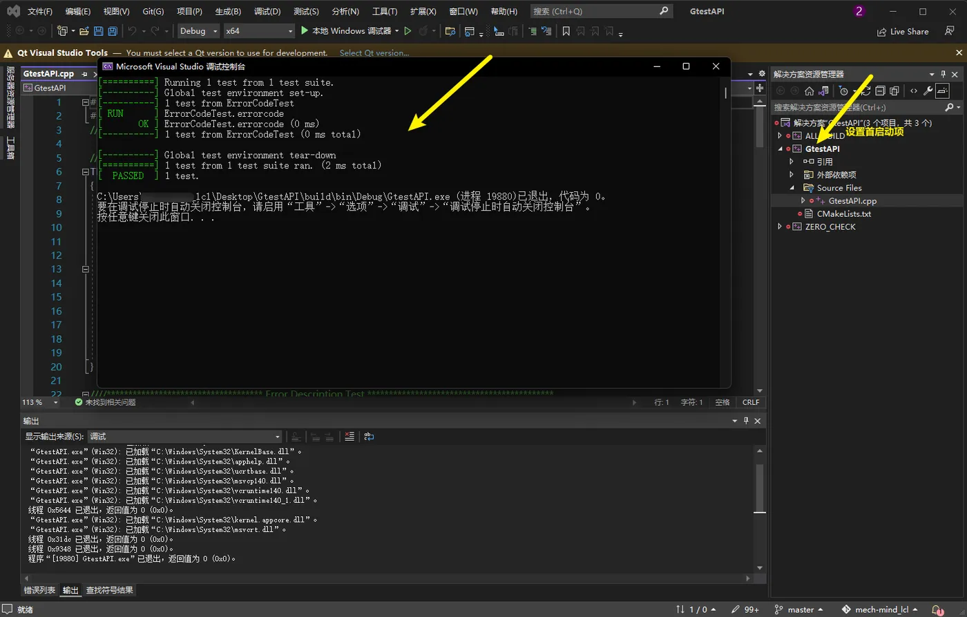Screen dimensions: 967x617
Task: Collapse the GtestAPI project node
Action: (781, 149)
